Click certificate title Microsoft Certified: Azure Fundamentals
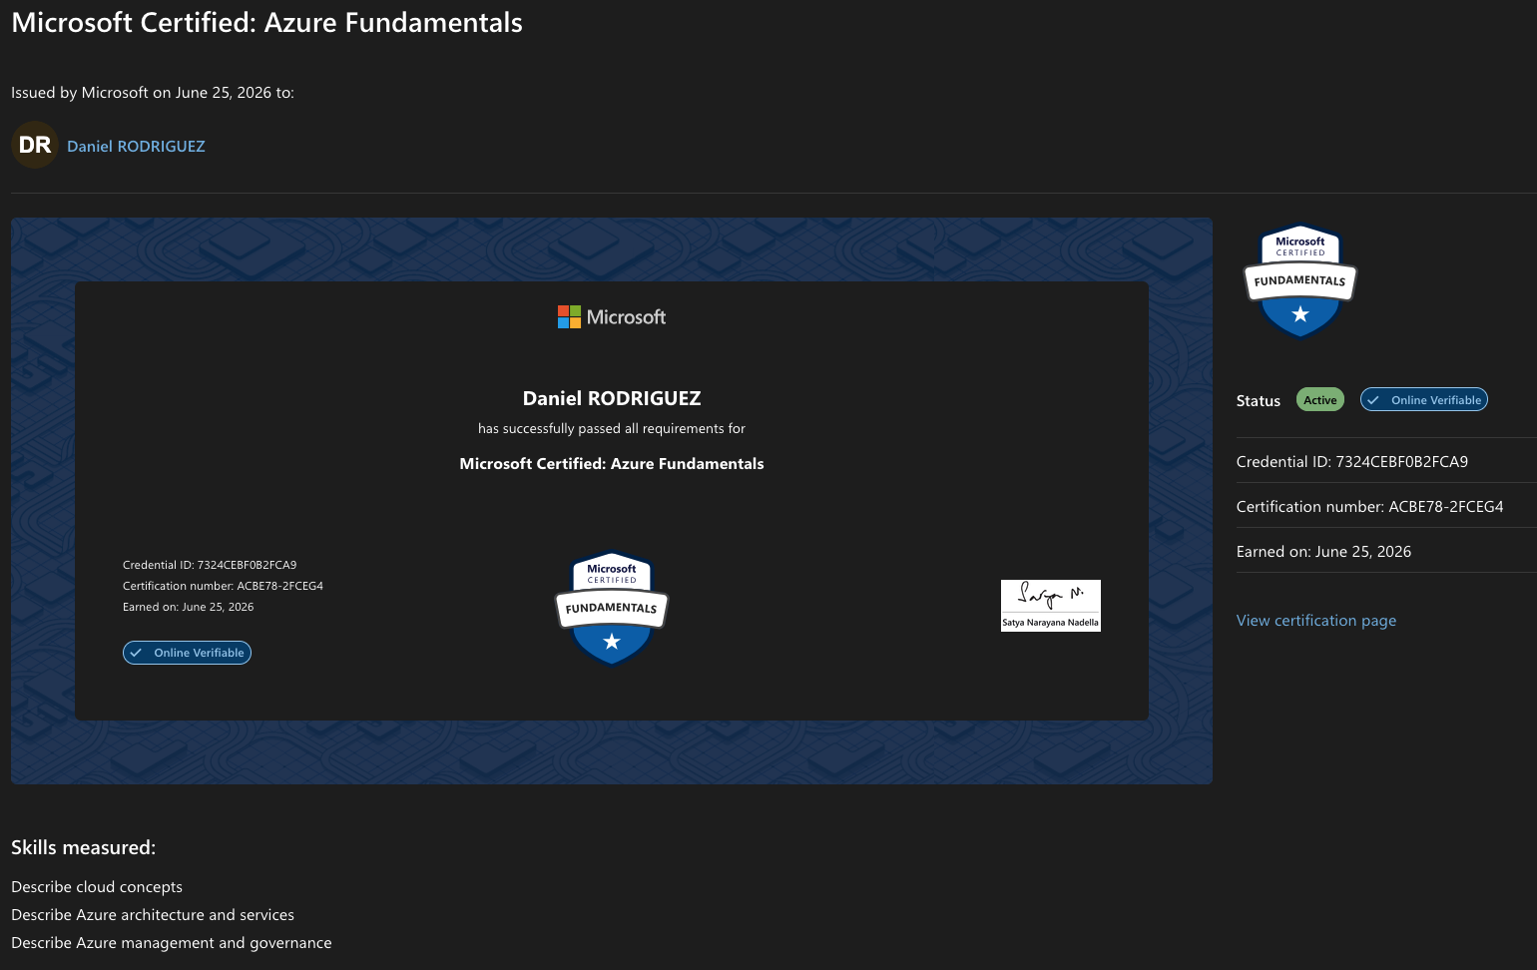The height and width of the screenshot is (970, 1537). 612,464
